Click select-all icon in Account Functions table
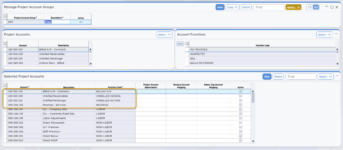The height and width of the screenshot is (150, 343). [x=187, y=44]
